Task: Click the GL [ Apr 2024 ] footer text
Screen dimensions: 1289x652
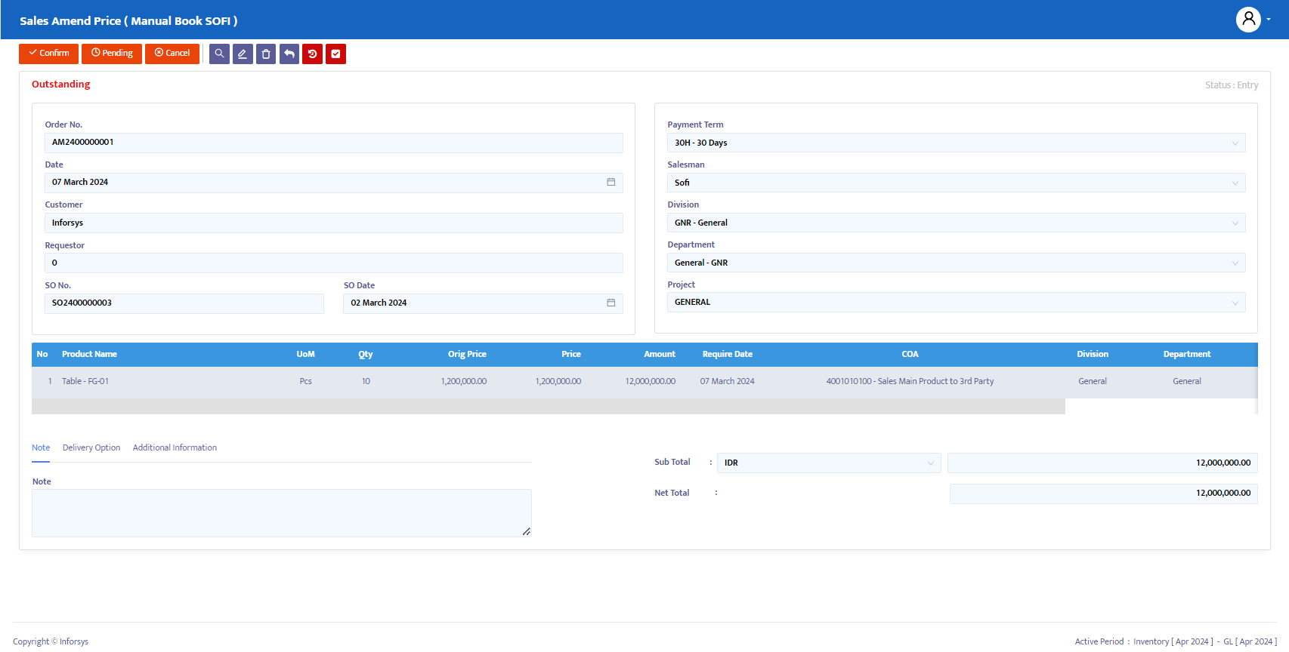Action: coord(1250,641)
